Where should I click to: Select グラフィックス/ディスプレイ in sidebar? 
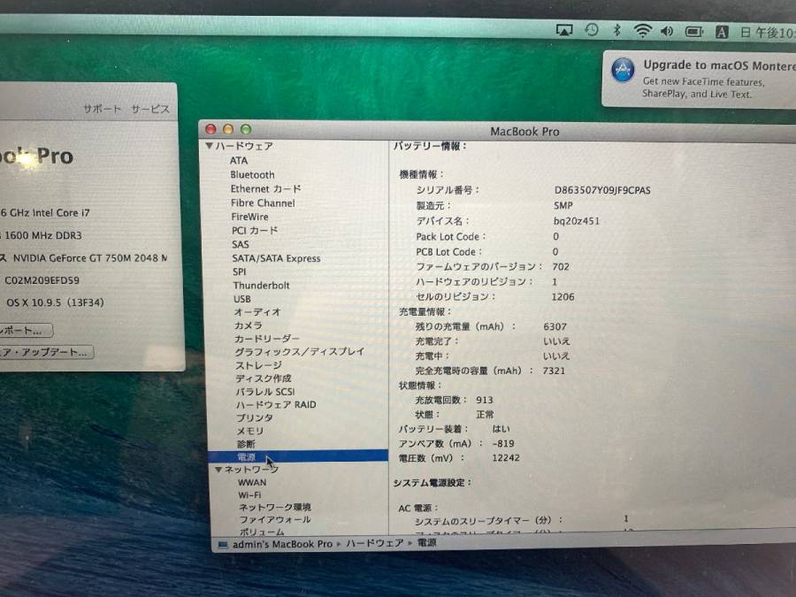pos(299,351)
